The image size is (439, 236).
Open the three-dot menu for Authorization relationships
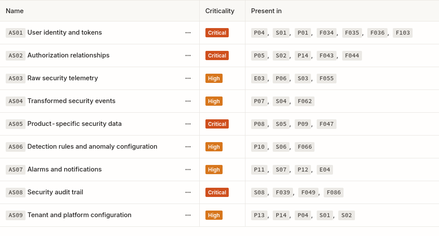tap(188, 56)
